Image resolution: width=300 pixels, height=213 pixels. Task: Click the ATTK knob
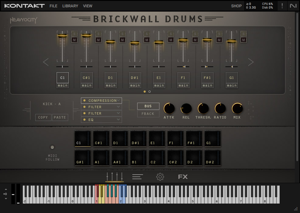point(169,108)
